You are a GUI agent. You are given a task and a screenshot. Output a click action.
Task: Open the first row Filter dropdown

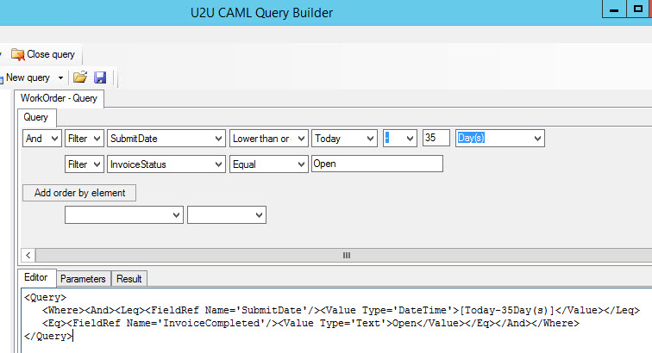click(x=84, y=139)
